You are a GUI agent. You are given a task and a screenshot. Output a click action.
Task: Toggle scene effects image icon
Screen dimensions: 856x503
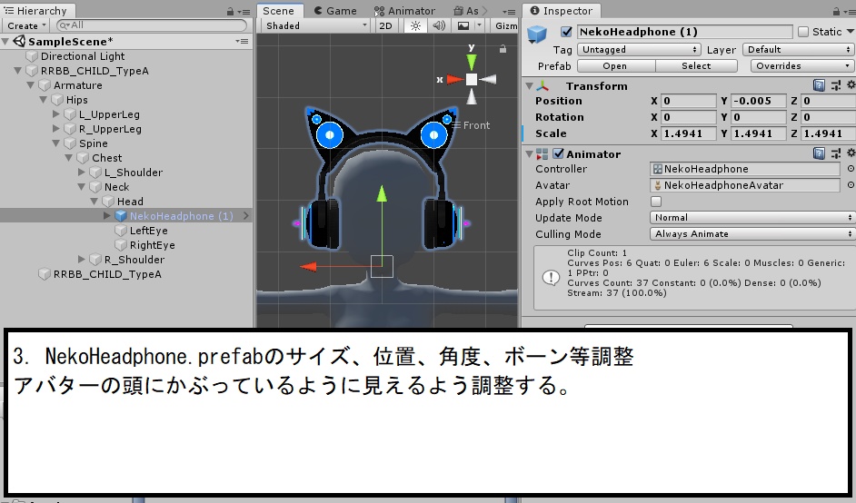pos(463,25)
